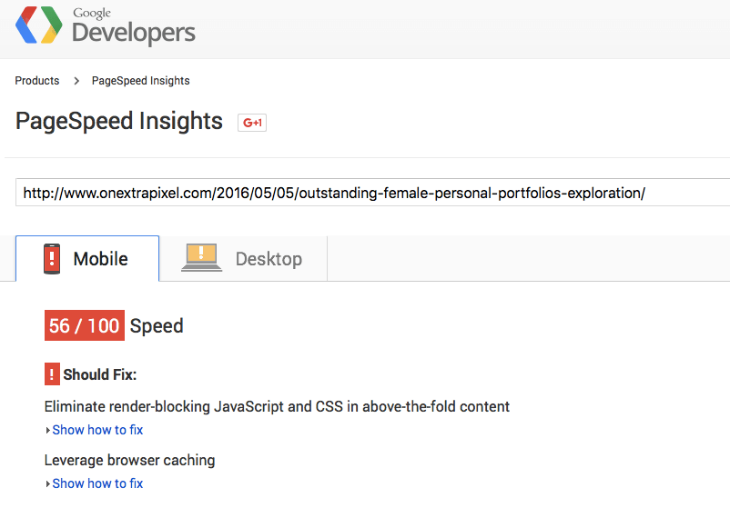Click the Google Developers wordmark text

(x=134, y=26)
